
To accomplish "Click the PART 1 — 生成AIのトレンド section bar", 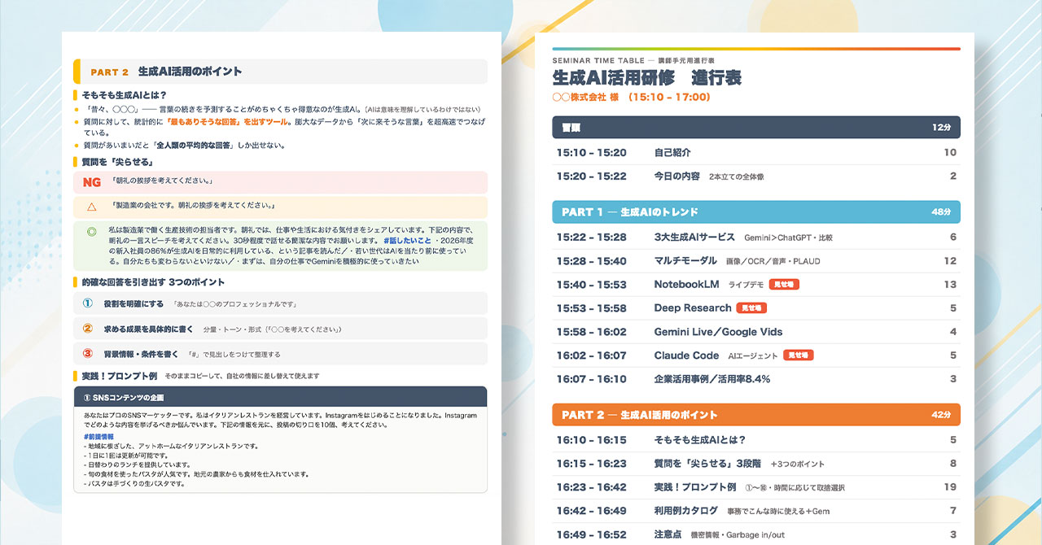I will [x=756, y=212].
